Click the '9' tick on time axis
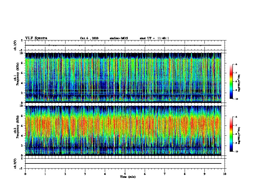This screenshot has width=253, height=195. tap(204, 174)
